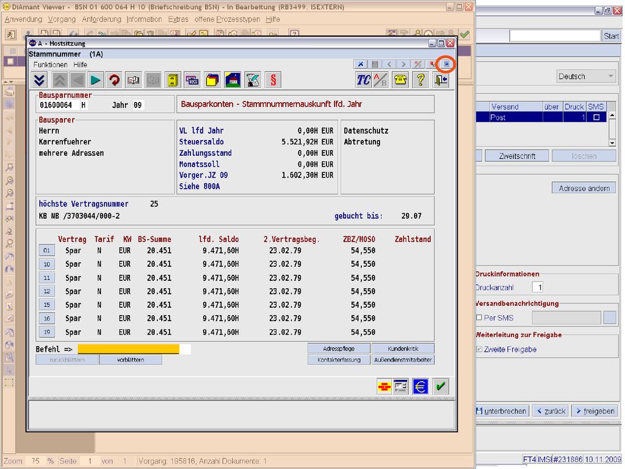
Task: Click the Versand list scroll-up arrow
Action: [x=612, y=115]
